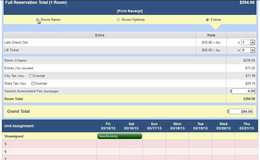Image resolution: width=260 pixels, height=160 pixels.
Task: Click the Extra column header
Action: click(100, 35)
